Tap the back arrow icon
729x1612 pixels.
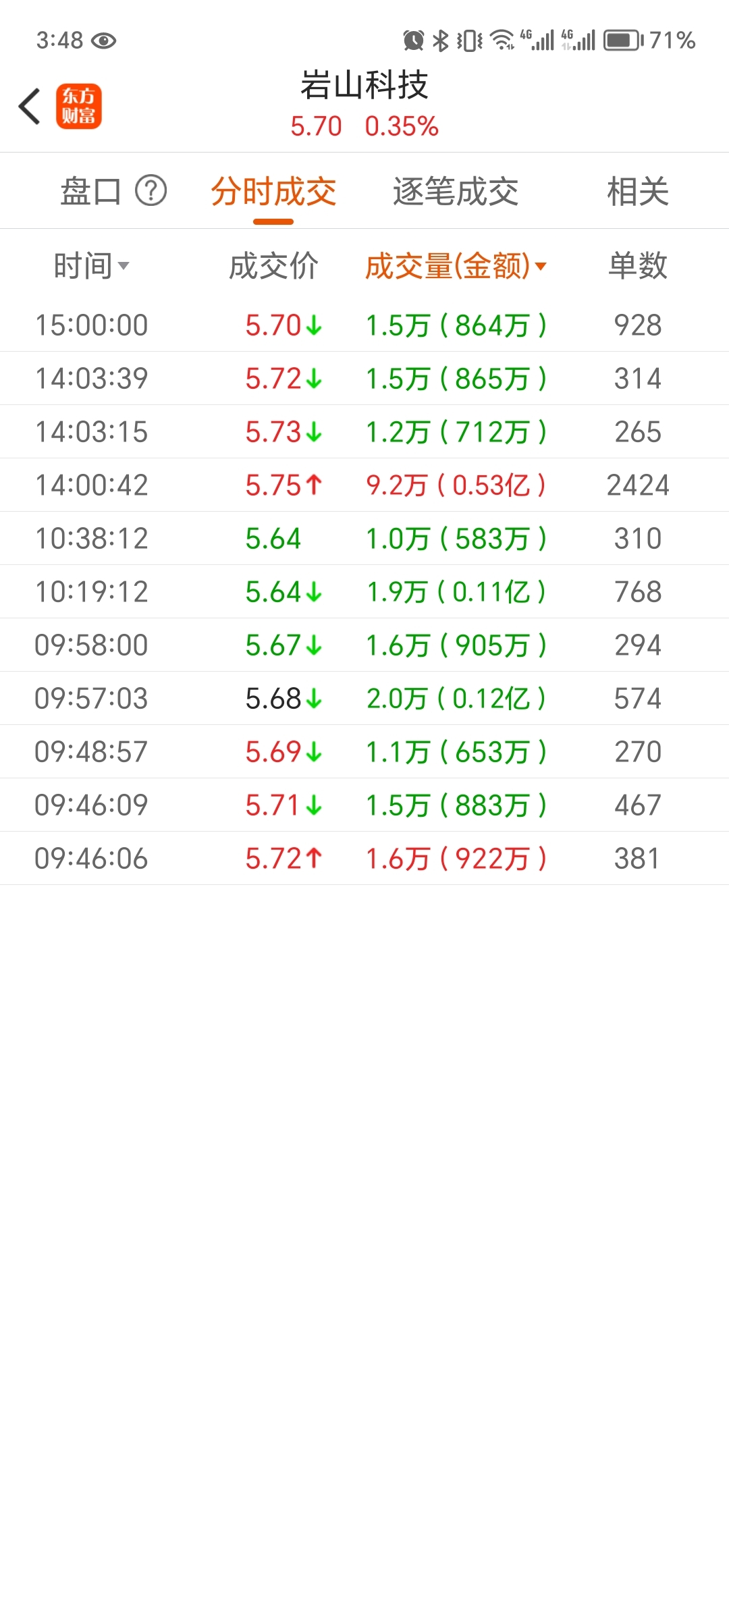coord(30,107)
